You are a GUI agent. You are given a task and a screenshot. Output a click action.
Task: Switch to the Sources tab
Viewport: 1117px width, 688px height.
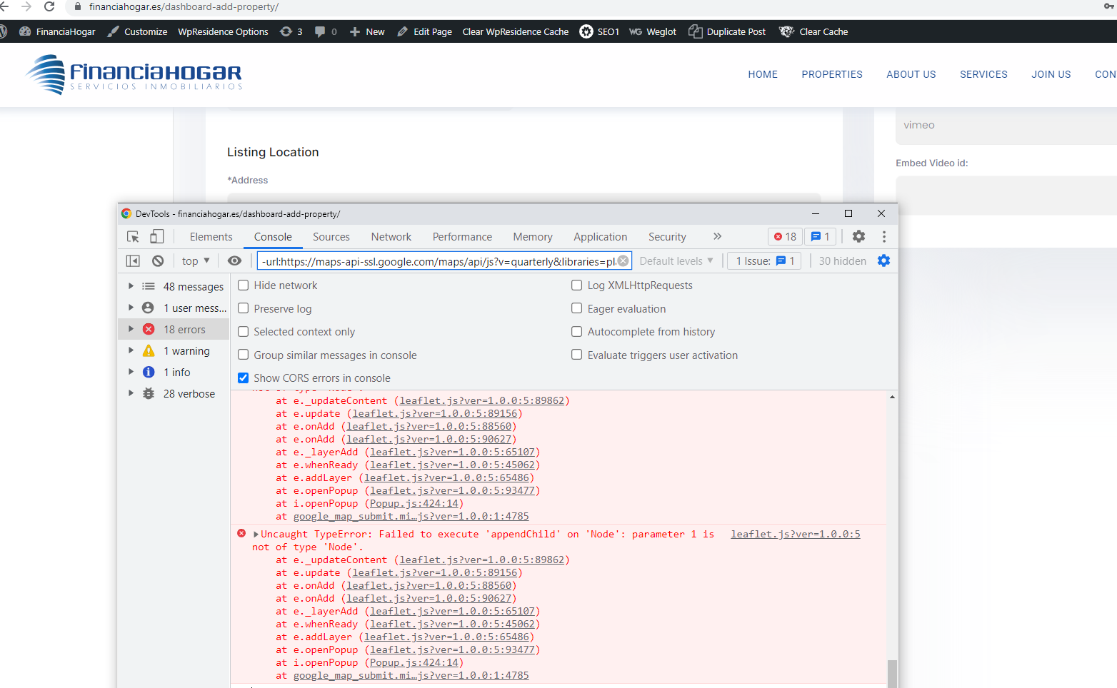tap(331, 237)
